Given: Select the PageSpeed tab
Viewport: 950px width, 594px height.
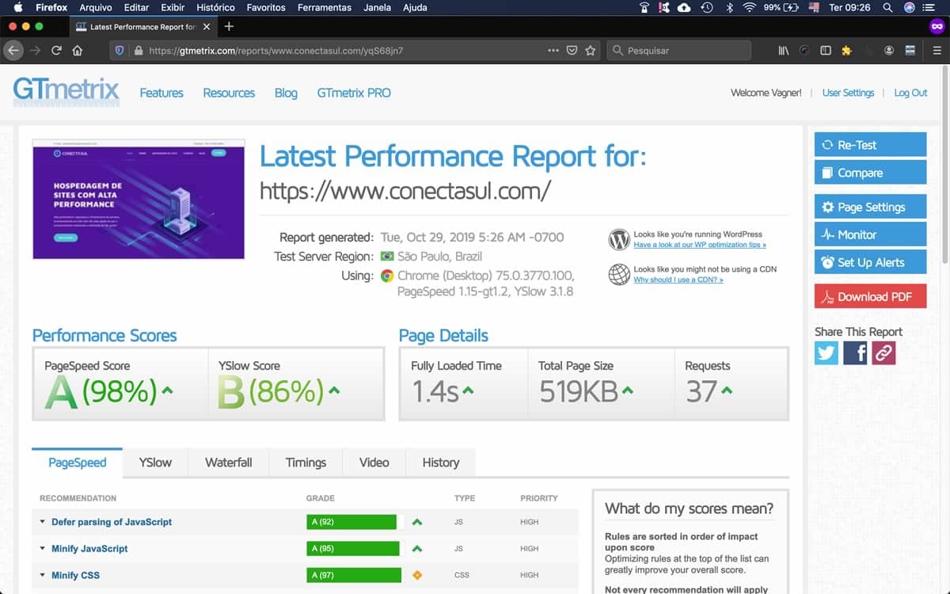Looking at the screenshot, I should [77, 463].
